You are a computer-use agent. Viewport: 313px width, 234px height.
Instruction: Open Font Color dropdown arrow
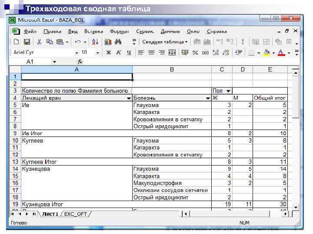pos(289,53)
